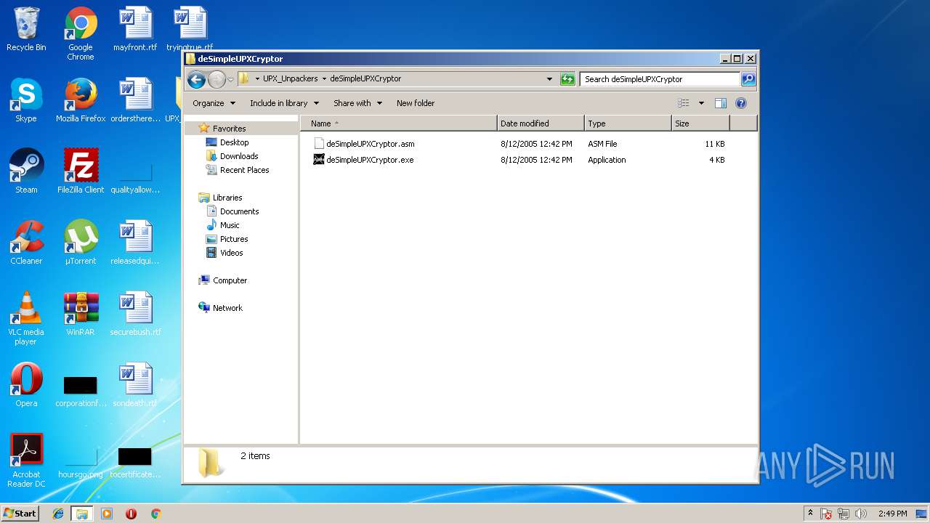Screen dimensions: 930x523
Task: Open the address bar history dropdown
Action: (x=549, y=79)
